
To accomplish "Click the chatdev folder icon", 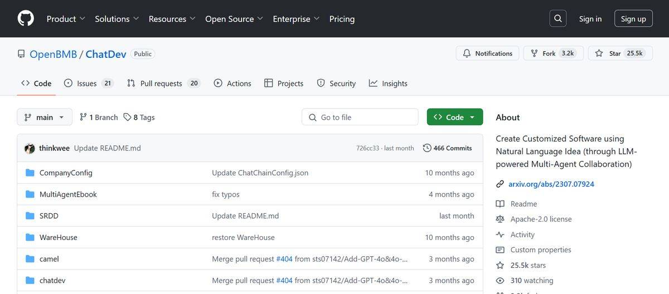I will click(x=30, y=280).
